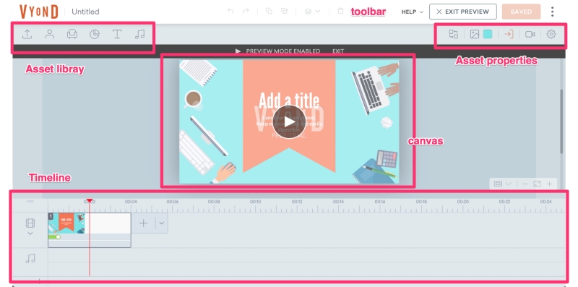Play the video with the center play button
This screenshot has height=287, width=578.
289,121
